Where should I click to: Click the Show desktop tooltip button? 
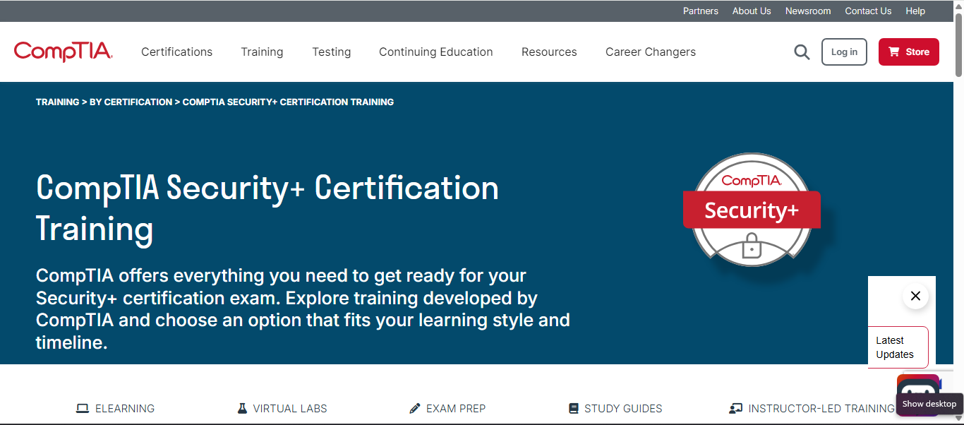[929, 404]
